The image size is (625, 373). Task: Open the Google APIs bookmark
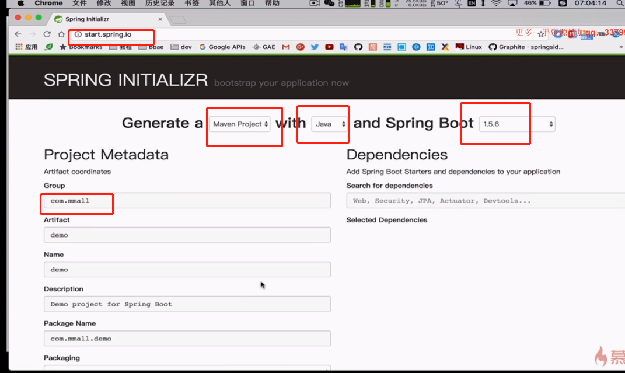[222, 47]
